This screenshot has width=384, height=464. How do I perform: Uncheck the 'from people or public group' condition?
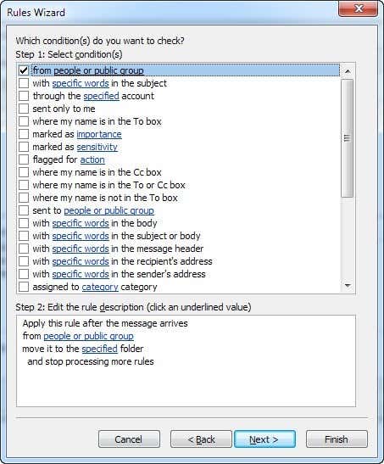[x=24, y=70]
